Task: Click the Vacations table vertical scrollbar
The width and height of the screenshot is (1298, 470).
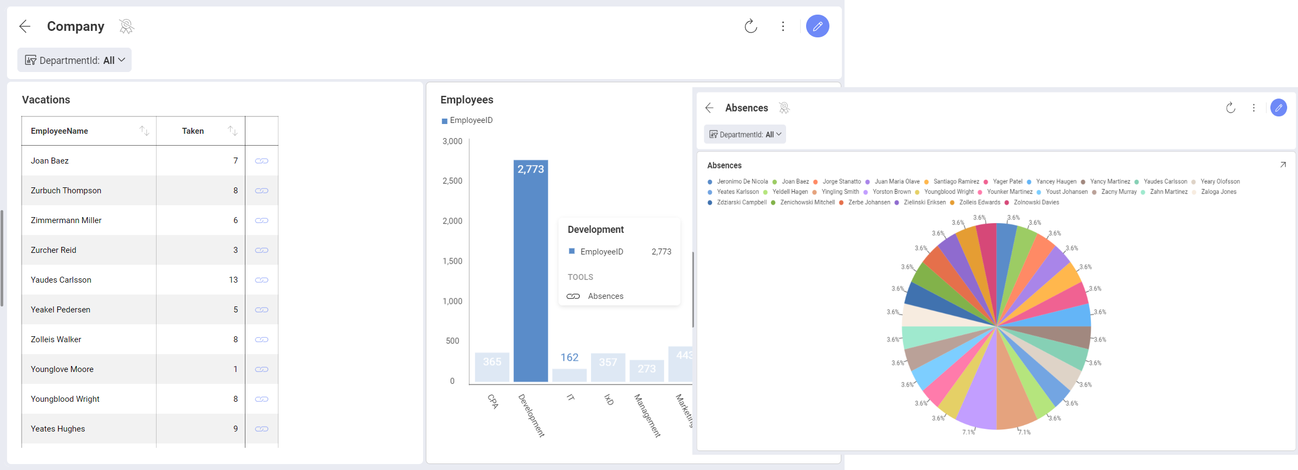Action: click(2, 258)
